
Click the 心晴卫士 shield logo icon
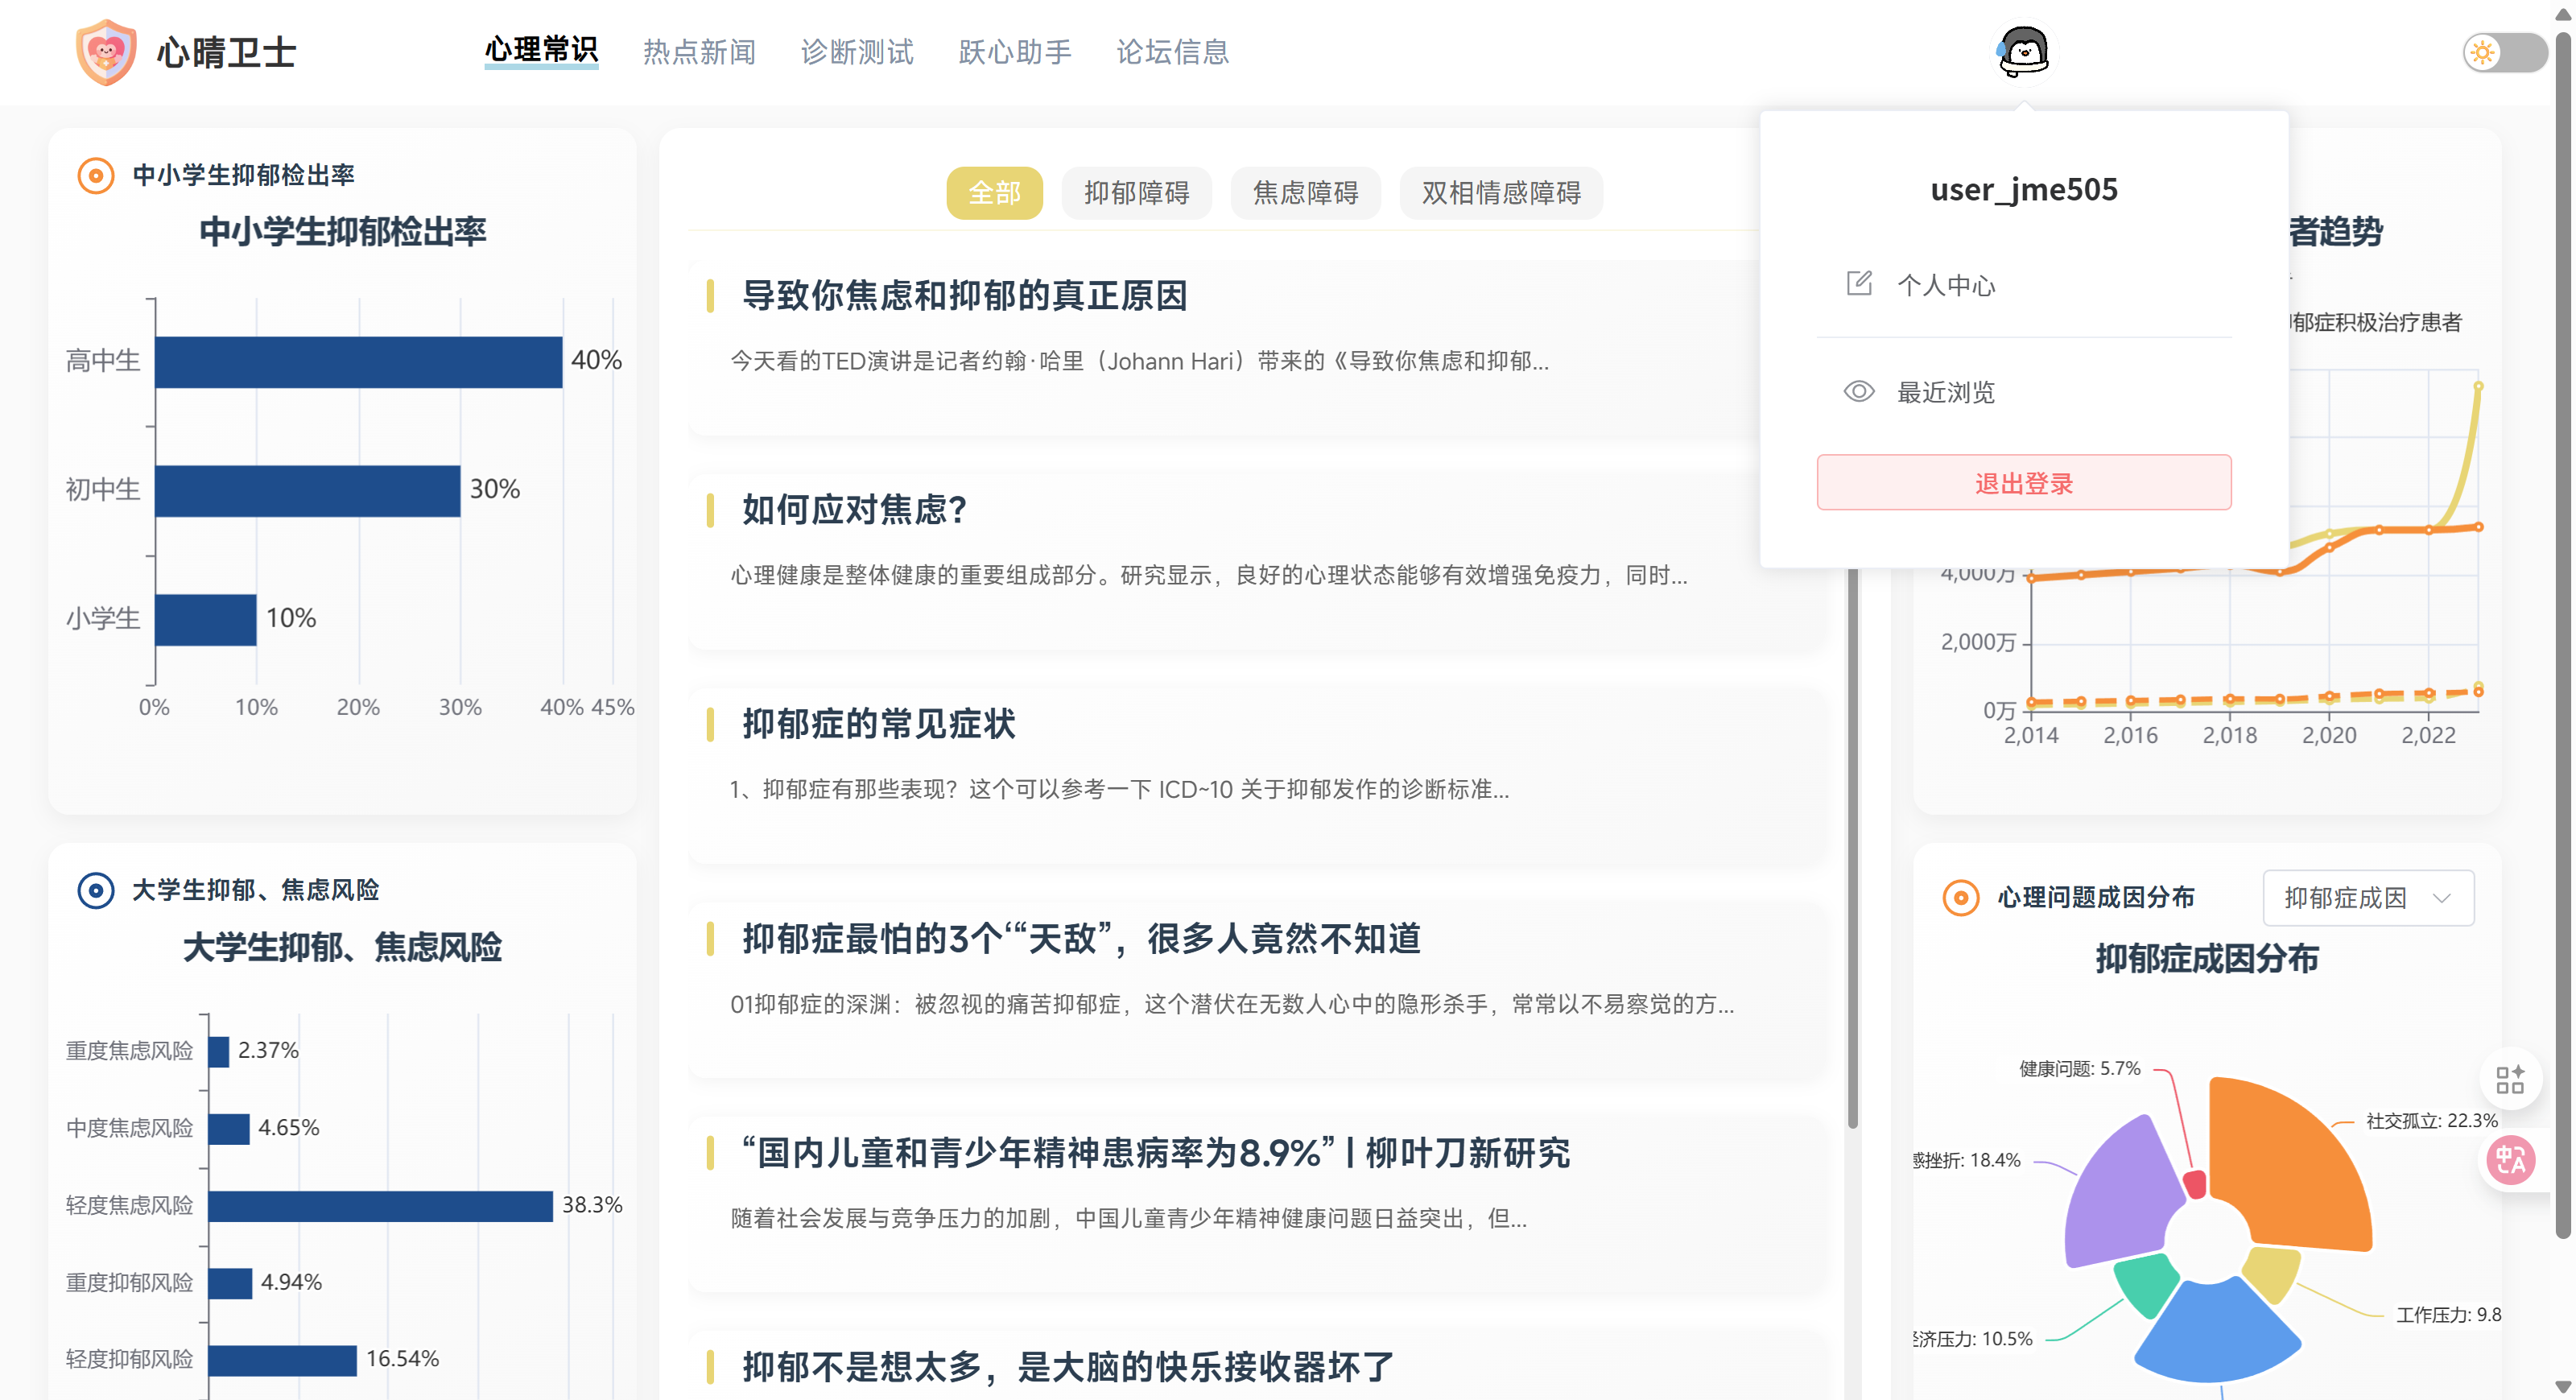pyautogui.click(x=106, y=51)
